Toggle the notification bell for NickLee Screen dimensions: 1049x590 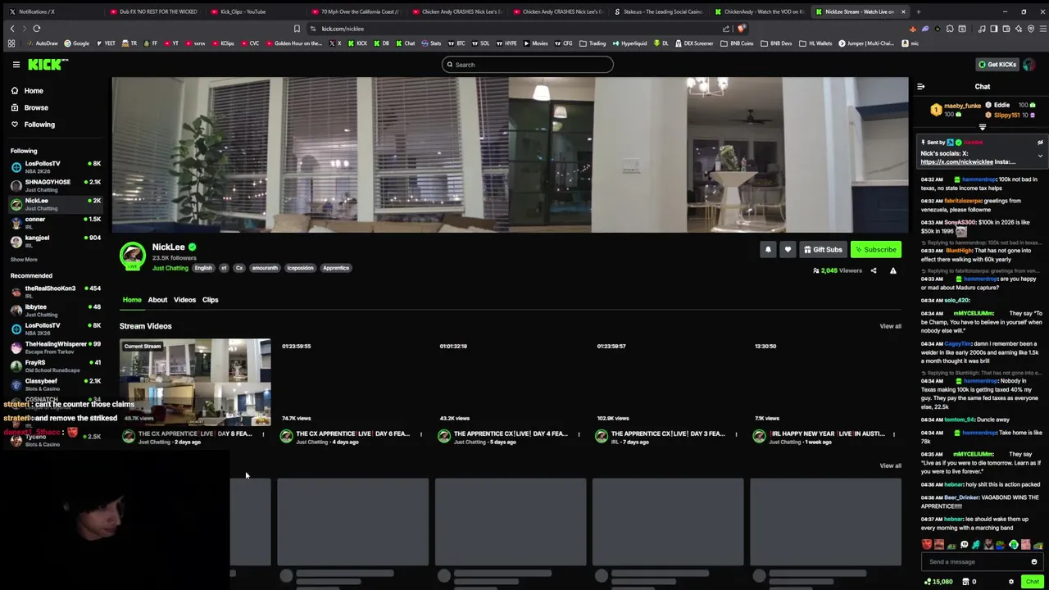(x=768, y=250)
